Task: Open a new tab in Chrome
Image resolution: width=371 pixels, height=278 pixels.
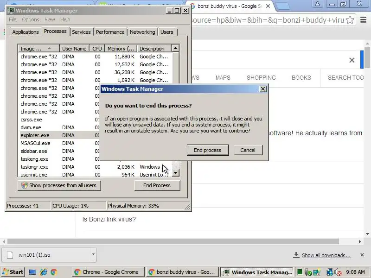Action: [x=282, y=6]
